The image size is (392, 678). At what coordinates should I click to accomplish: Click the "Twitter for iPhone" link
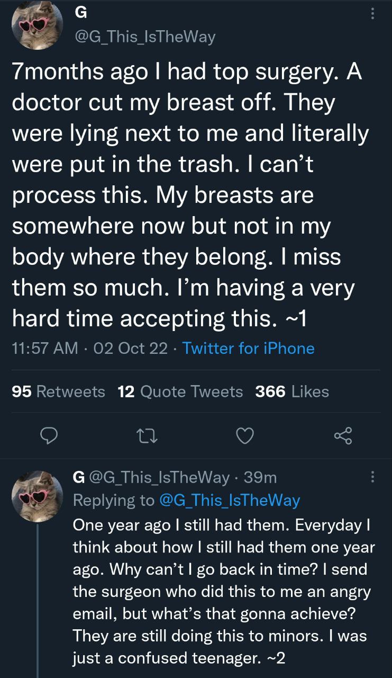pos(248,348)
